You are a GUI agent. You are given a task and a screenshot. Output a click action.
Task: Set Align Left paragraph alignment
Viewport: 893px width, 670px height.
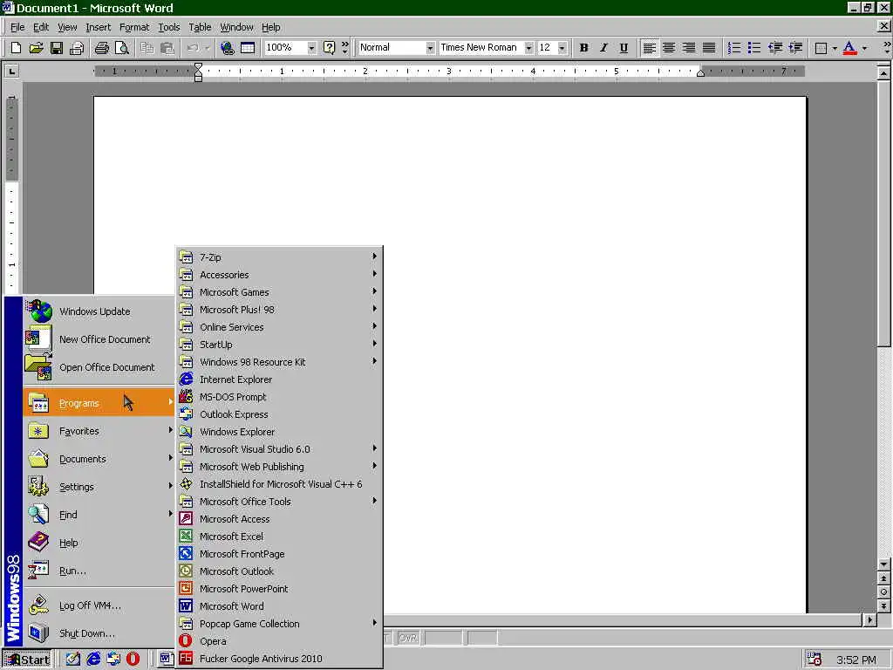pyautogui.click(x=649, y=48)
